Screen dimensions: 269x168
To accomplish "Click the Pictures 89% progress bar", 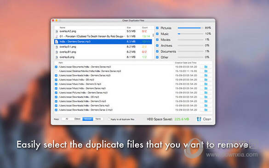I will [x=190, y=28].
